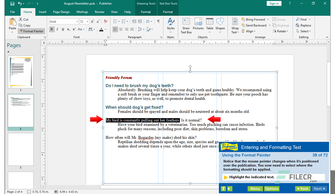Decrease paragraph indent
The height and width of the screenshot is (194, 335).
[134, 21]
